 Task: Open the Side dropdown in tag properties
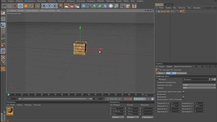point(199,88)
